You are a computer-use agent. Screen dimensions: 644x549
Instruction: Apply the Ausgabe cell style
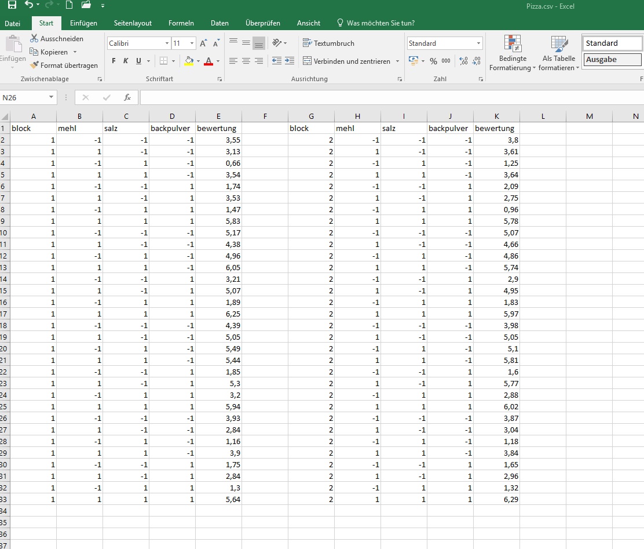[612, 60]
